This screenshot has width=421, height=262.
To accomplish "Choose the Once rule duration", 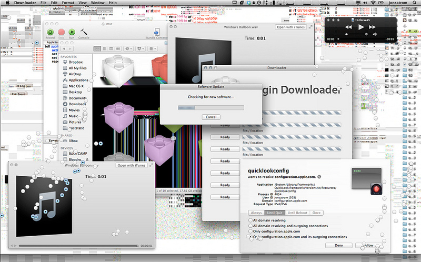I will click(317, 213).
